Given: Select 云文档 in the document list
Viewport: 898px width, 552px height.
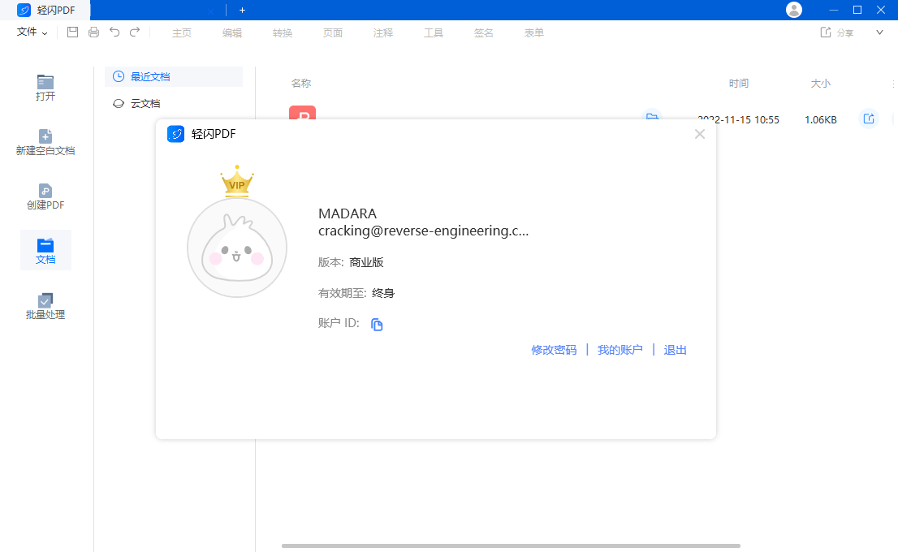Looking at the screenshot, I should coord(143,103).
